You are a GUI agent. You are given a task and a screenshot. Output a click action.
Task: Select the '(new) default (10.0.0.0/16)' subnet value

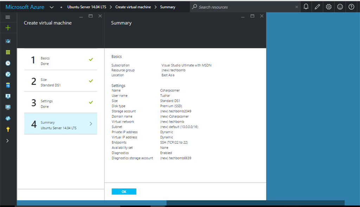coord(179,127)
